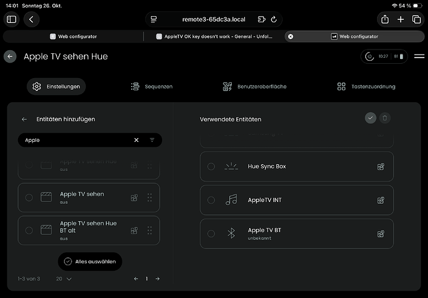Clear the Apple search text
The image size is (428, 298).
pos(137,140)
